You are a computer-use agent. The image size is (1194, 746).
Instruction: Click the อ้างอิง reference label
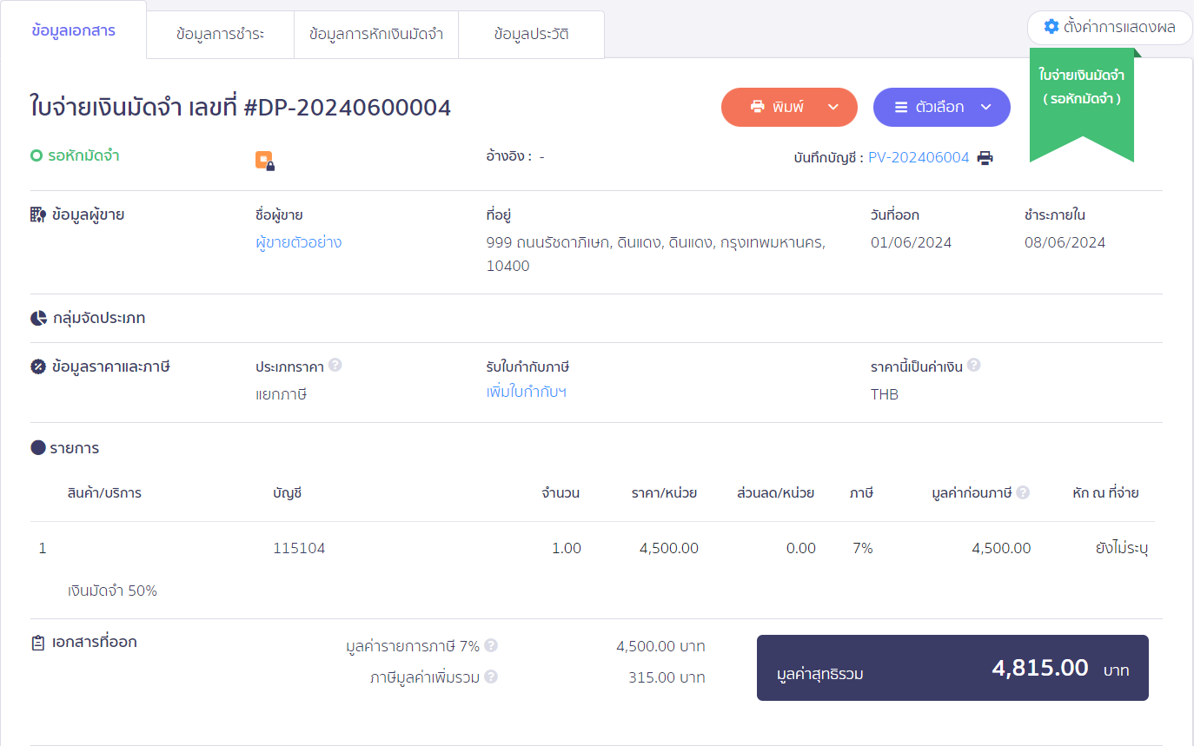509,156
